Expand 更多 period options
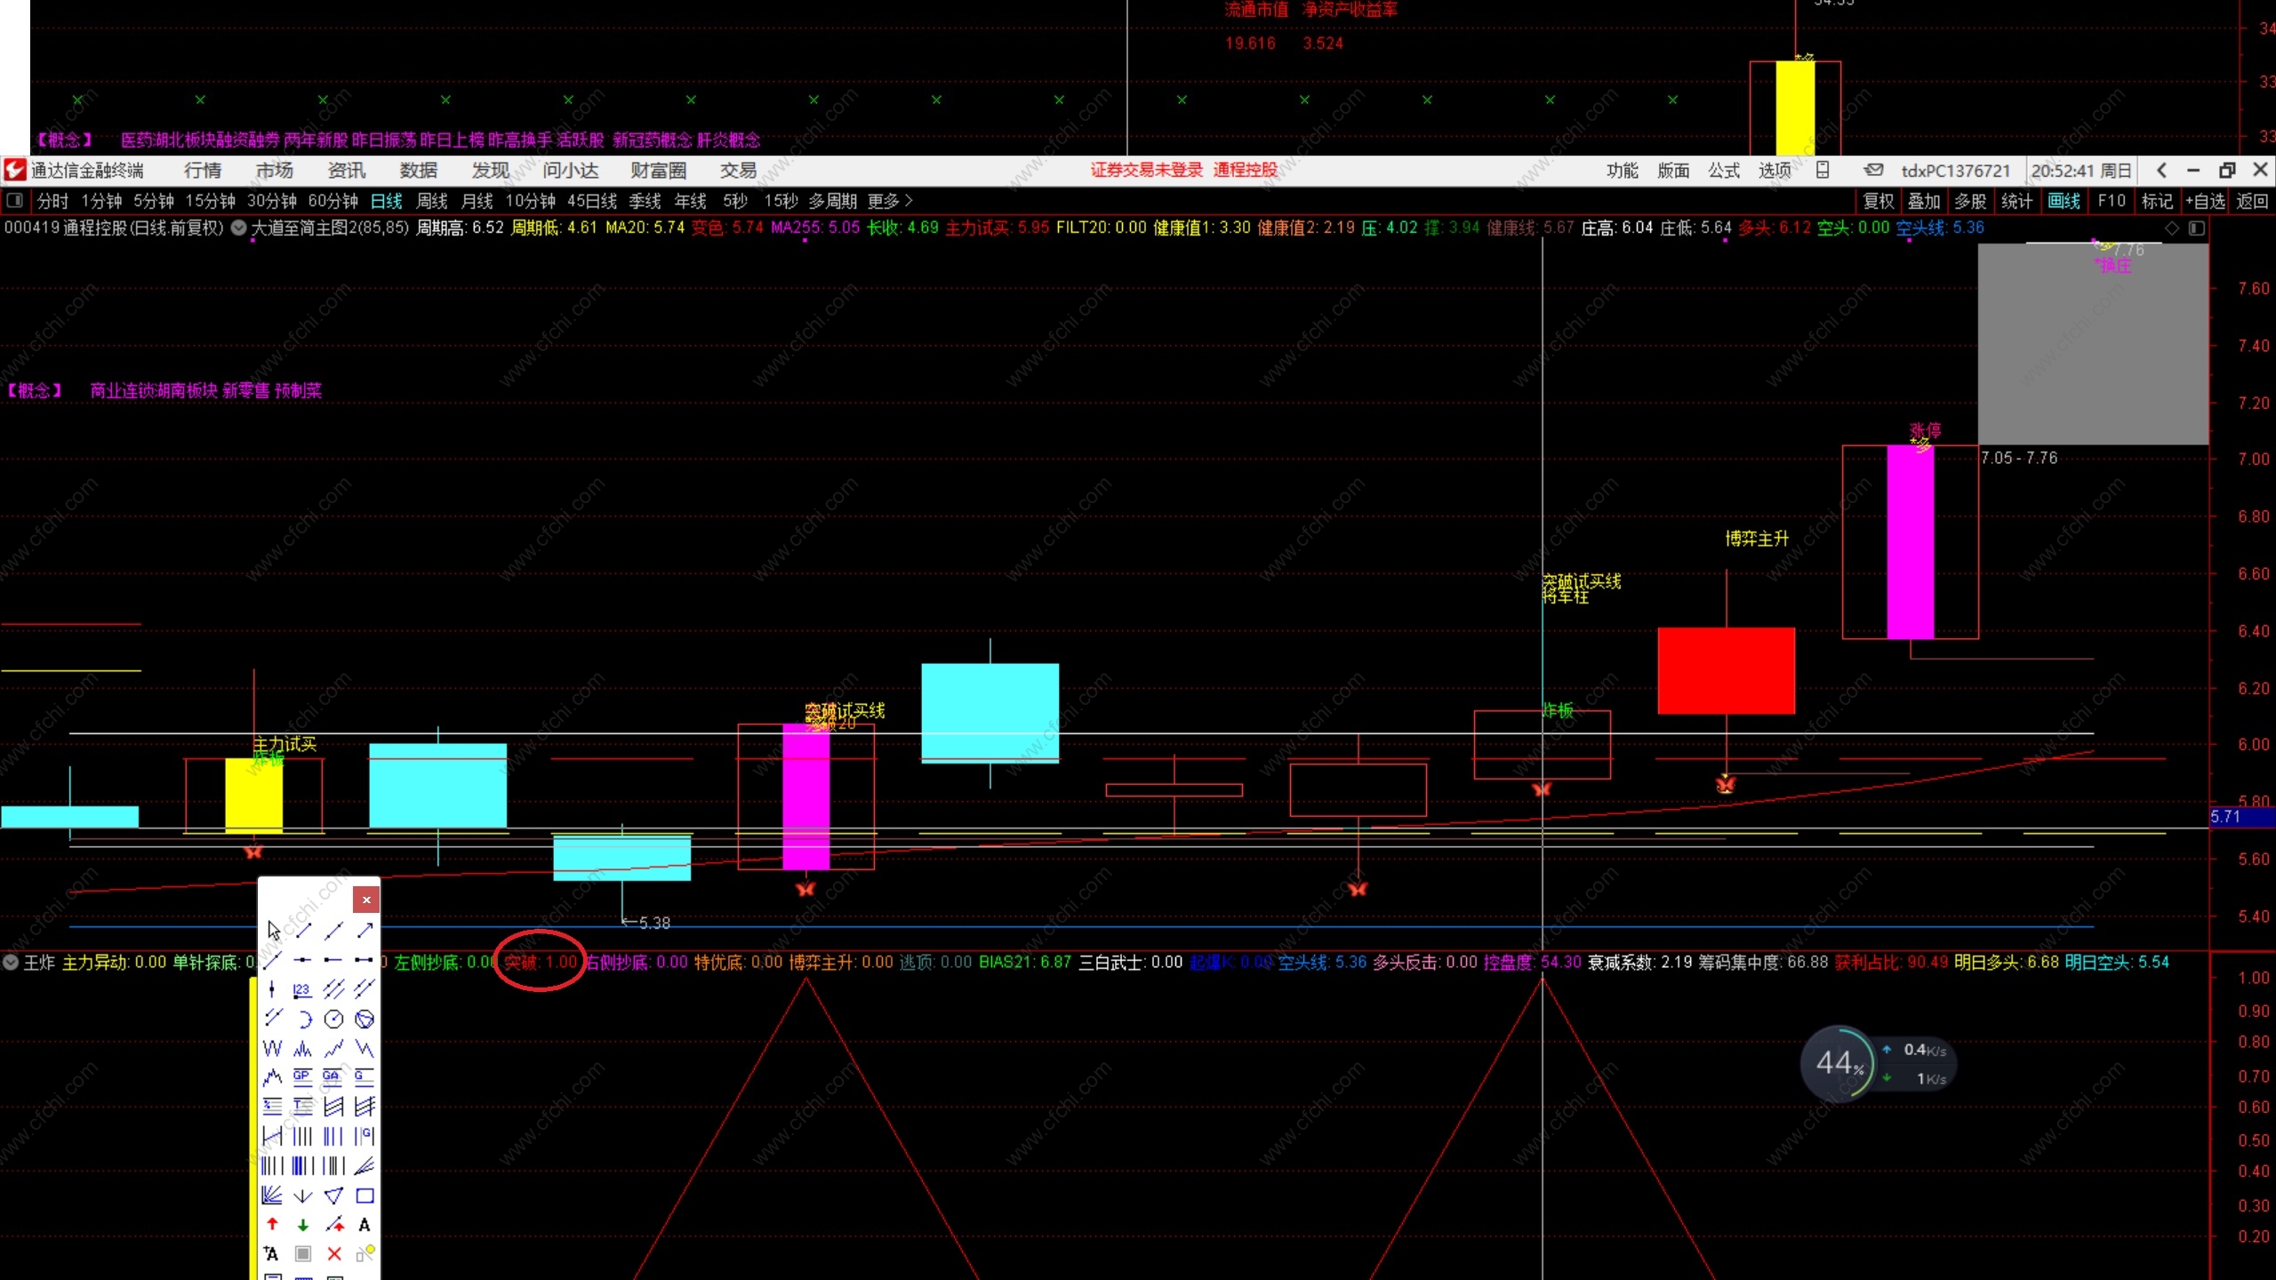This screenshot has width=2276, height=1280. [890, 201]
